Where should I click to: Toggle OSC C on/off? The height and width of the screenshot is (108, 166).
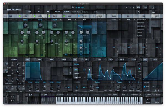pos(49,16)
